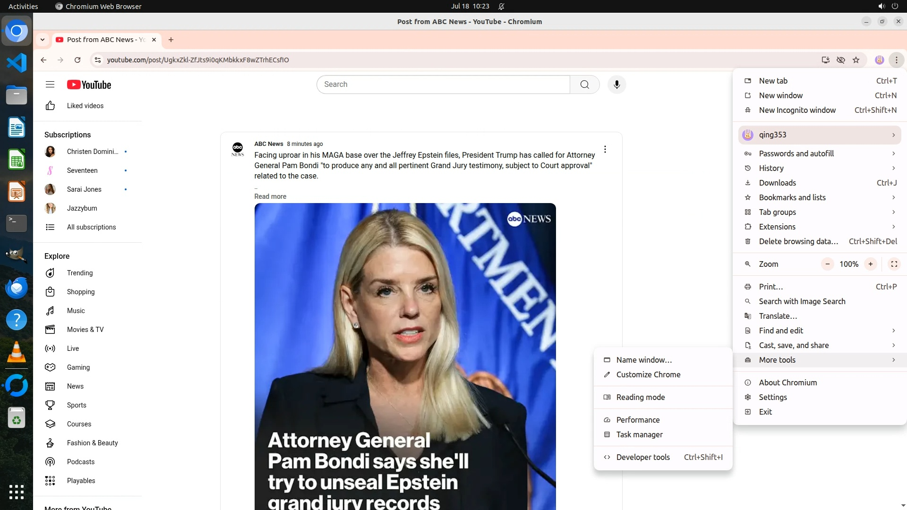The width and height of the screenshot is (907, 510).
Task: Toggle notifications bell in top bar
Action: (501, 7)
